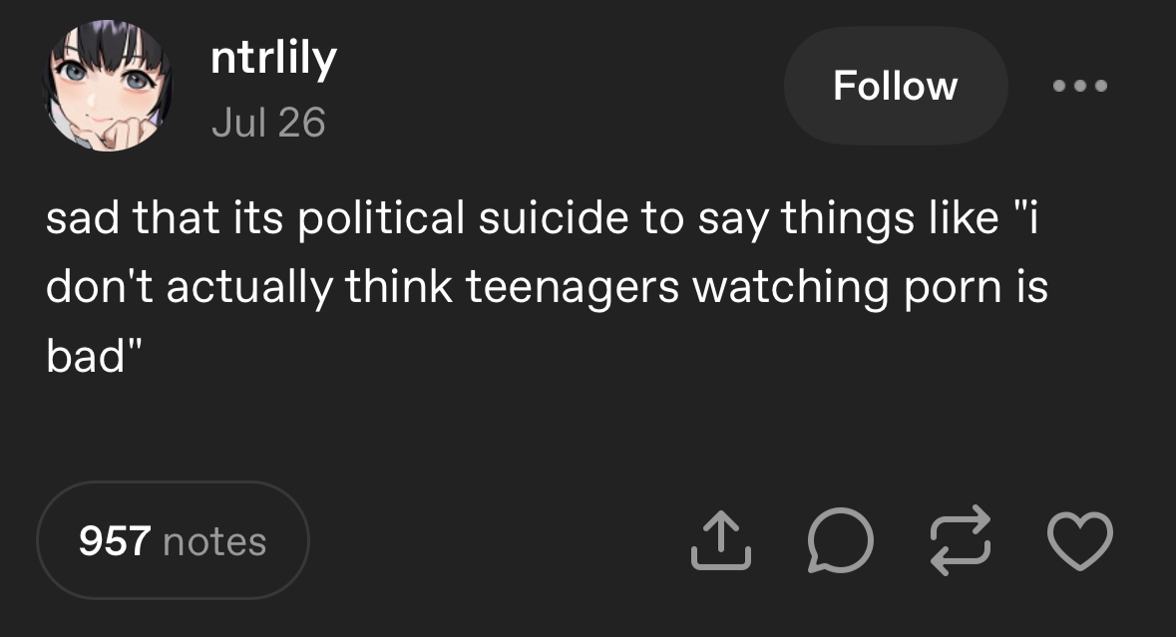This screenshot has height=637, width=1176.
Task: View ntrlily's avatar picture
Action: (108, 86)
